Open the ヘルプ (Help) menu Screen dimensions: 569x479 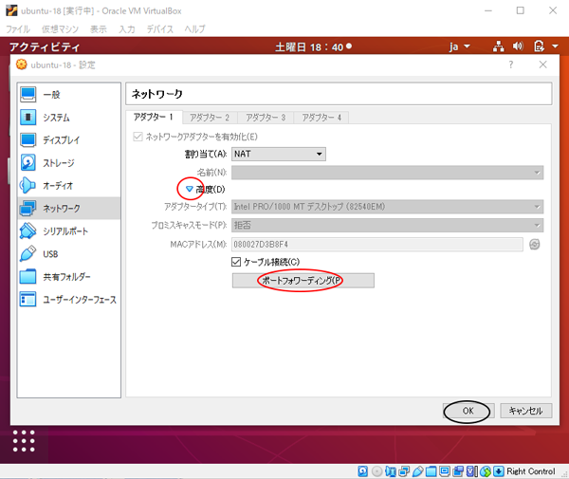[194, 29]
